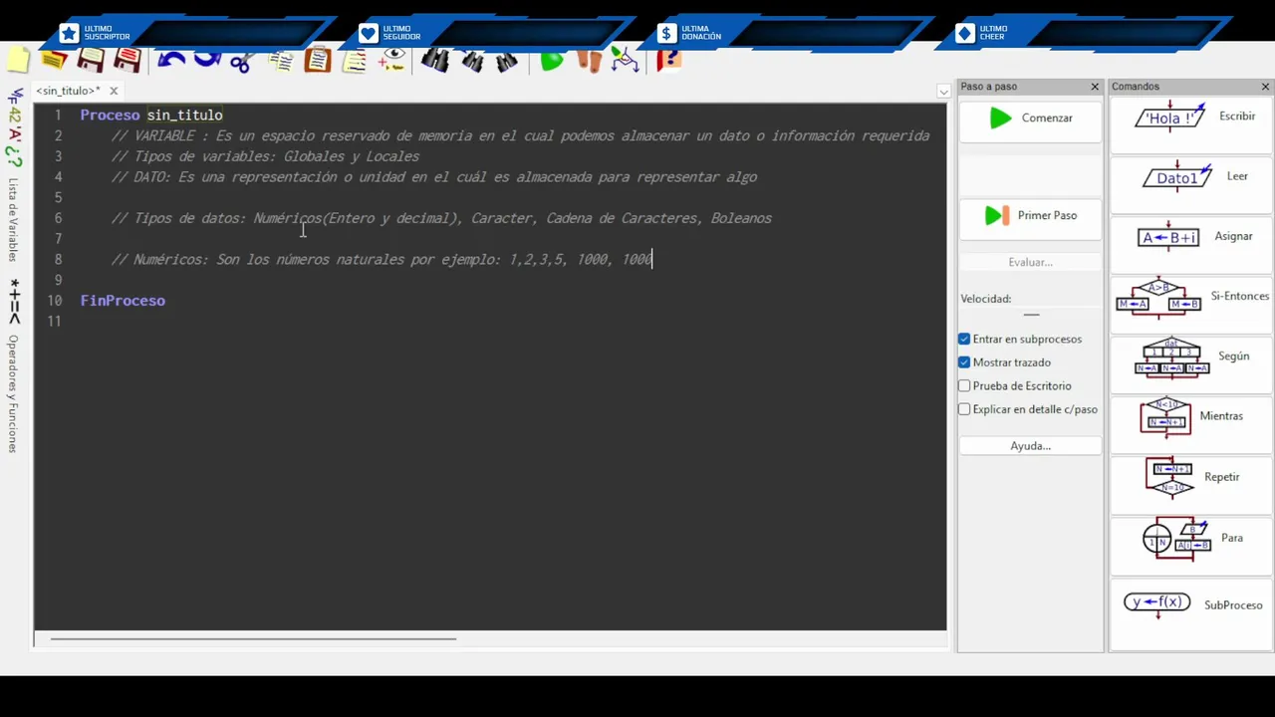This screenshot has width=1275, height=717.
Task: Paste from clipboard with the clipboard icon
Action: pos(317,61)
